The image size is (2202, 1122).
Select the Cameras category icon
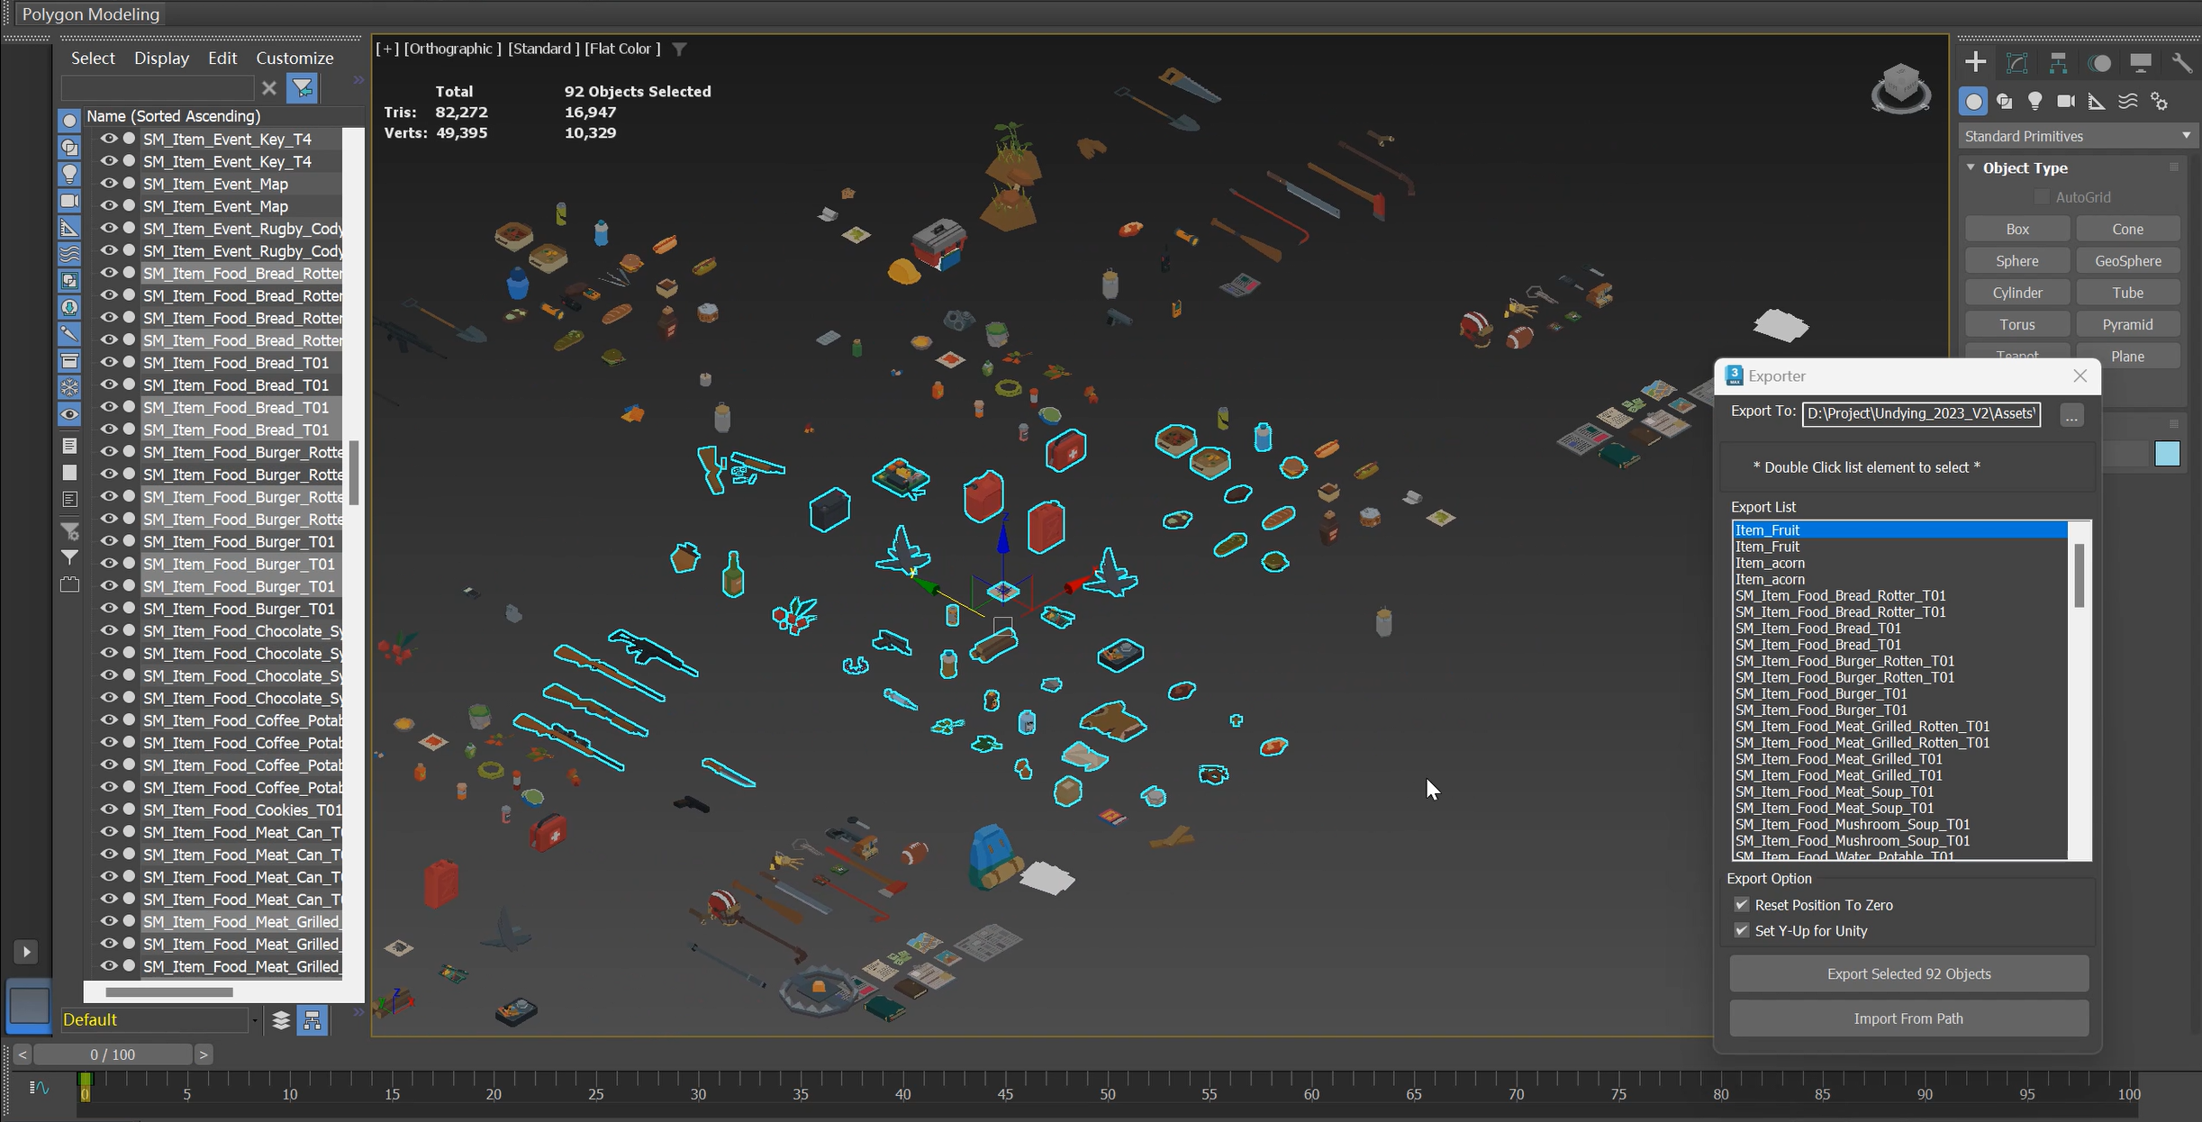click(2066, 102)
